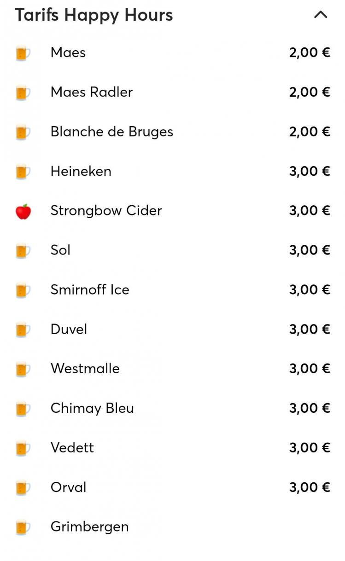Select the Sol menu item
Screen dimensions: 345x561
click(x=60, y=250)
